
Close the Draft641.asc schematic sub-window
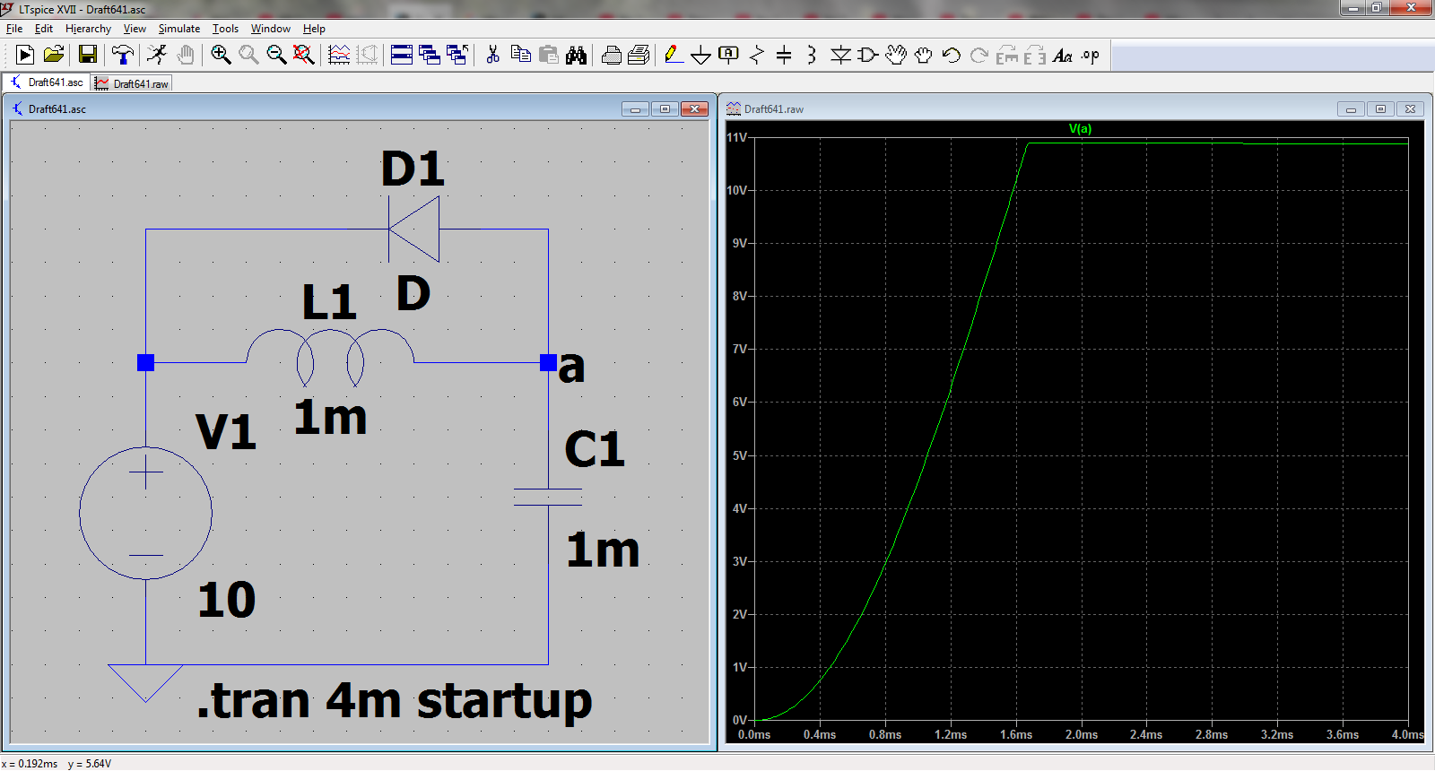click(694, 108)
